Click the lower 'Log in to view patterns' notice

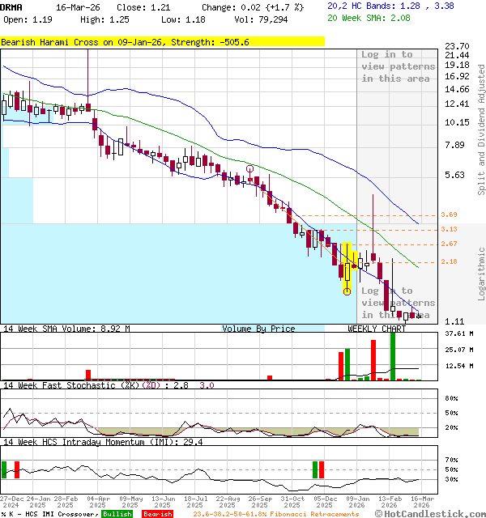coord(398,303)
